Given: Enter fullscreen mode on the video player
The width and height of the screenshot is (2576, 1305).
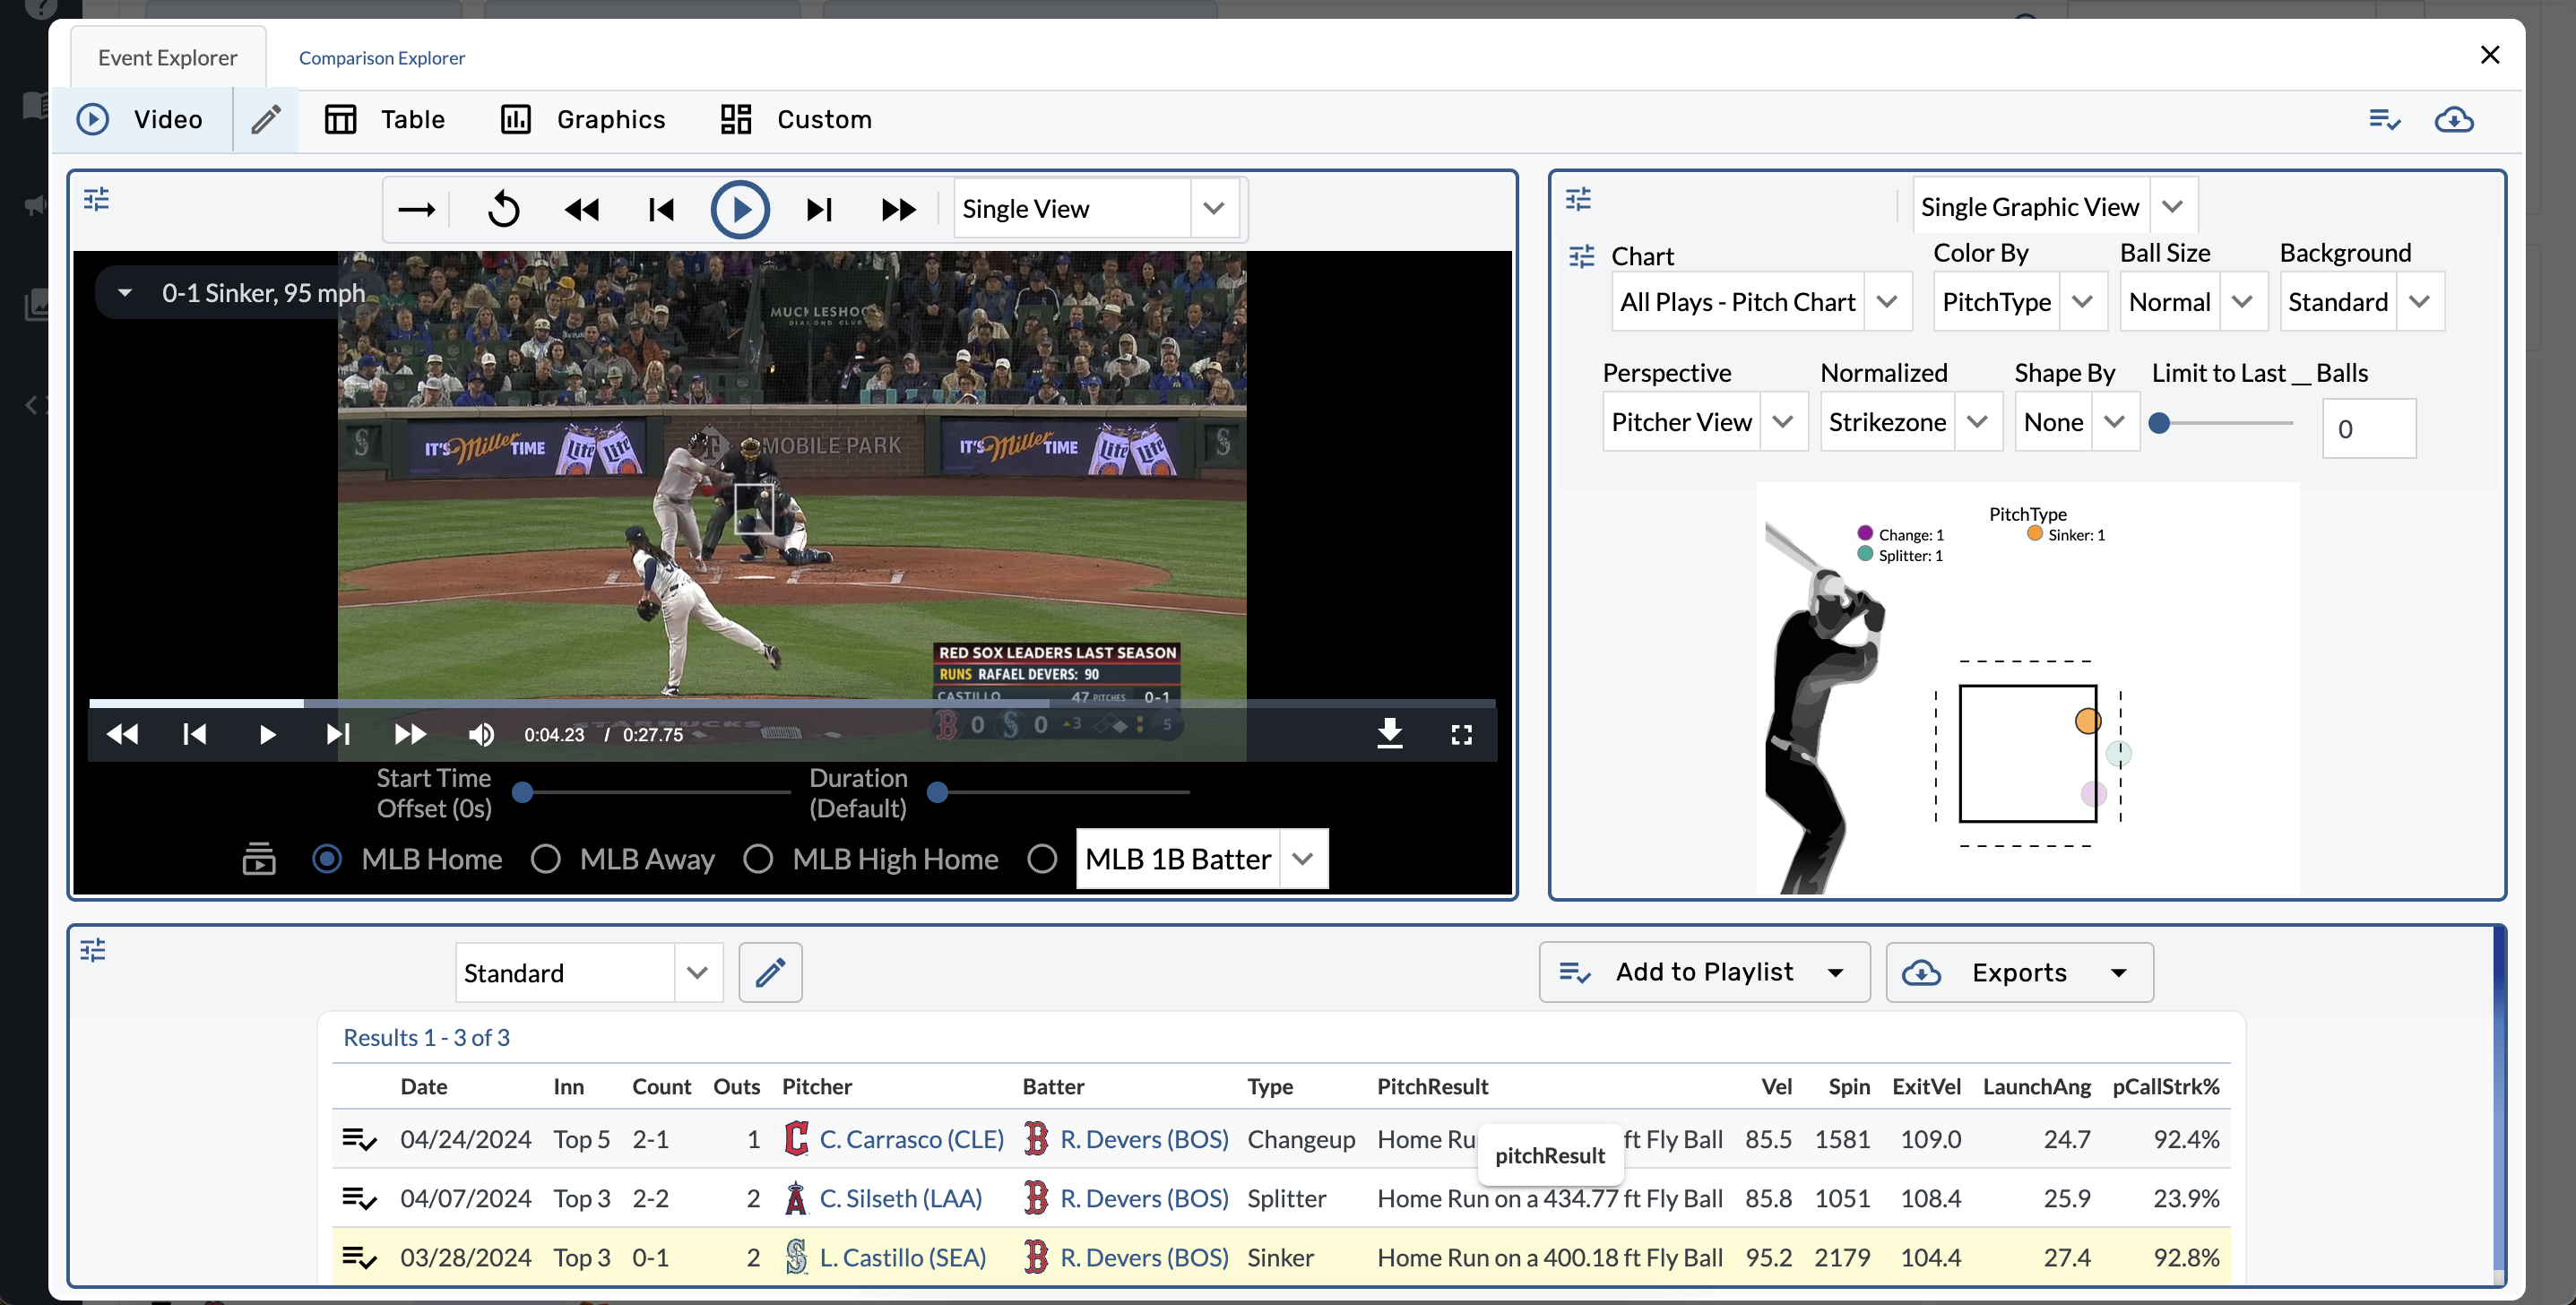Looking at the screenshot, I should point(1461,734).
